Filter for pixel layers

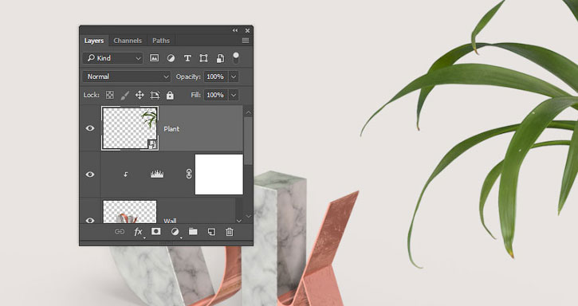154,58
